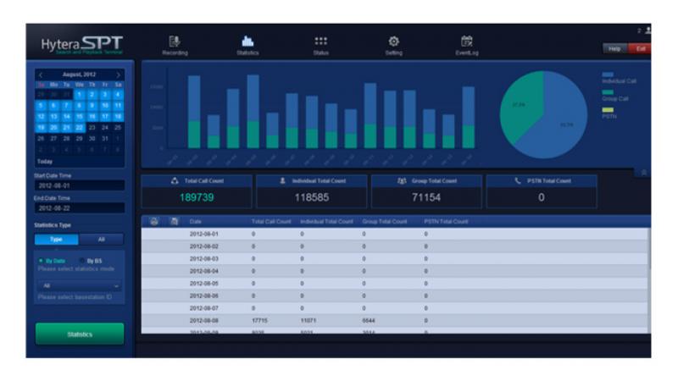Screen dimensions: 678x381
Task: Switch statistics type to All
Action: (x=101, y=240)
